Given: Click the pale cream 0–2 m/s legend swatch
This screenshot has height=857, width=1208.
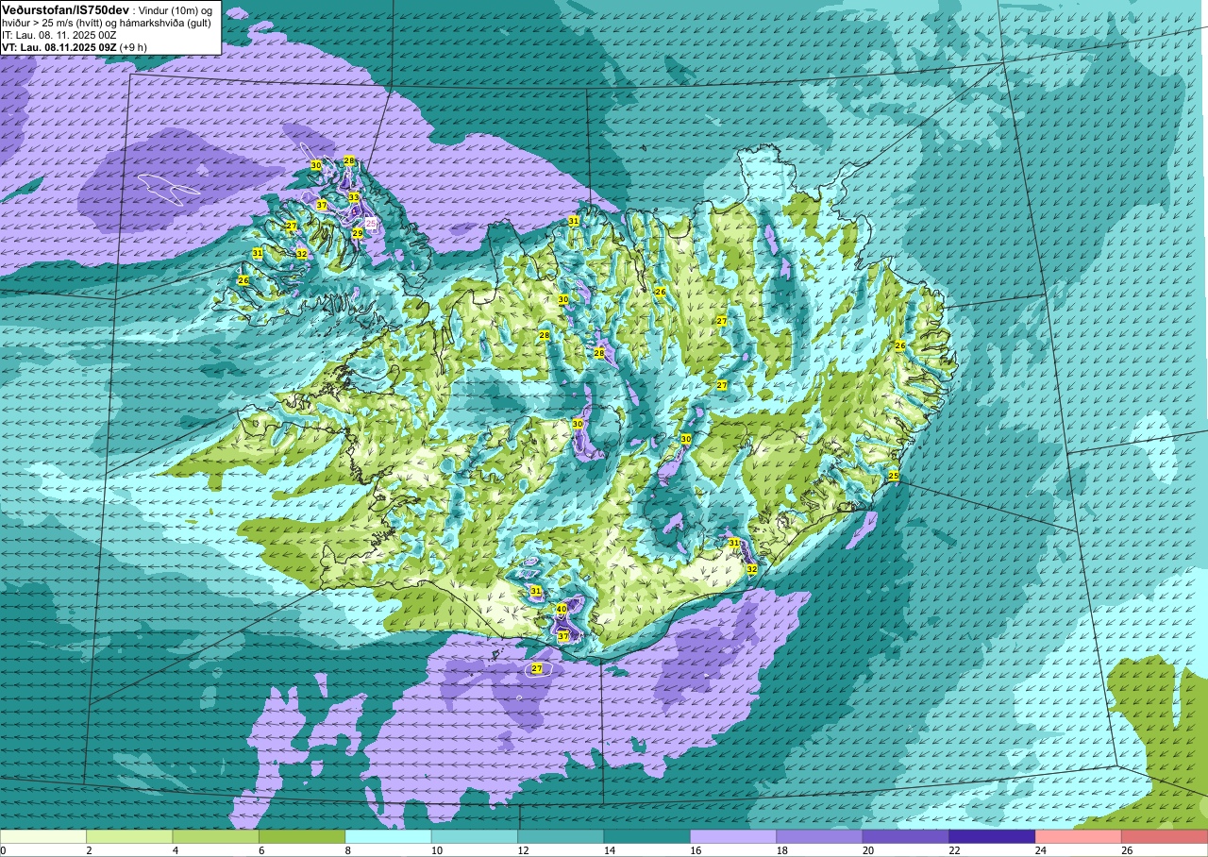Looking at the screenshot, I should click(x=43, y=836).
